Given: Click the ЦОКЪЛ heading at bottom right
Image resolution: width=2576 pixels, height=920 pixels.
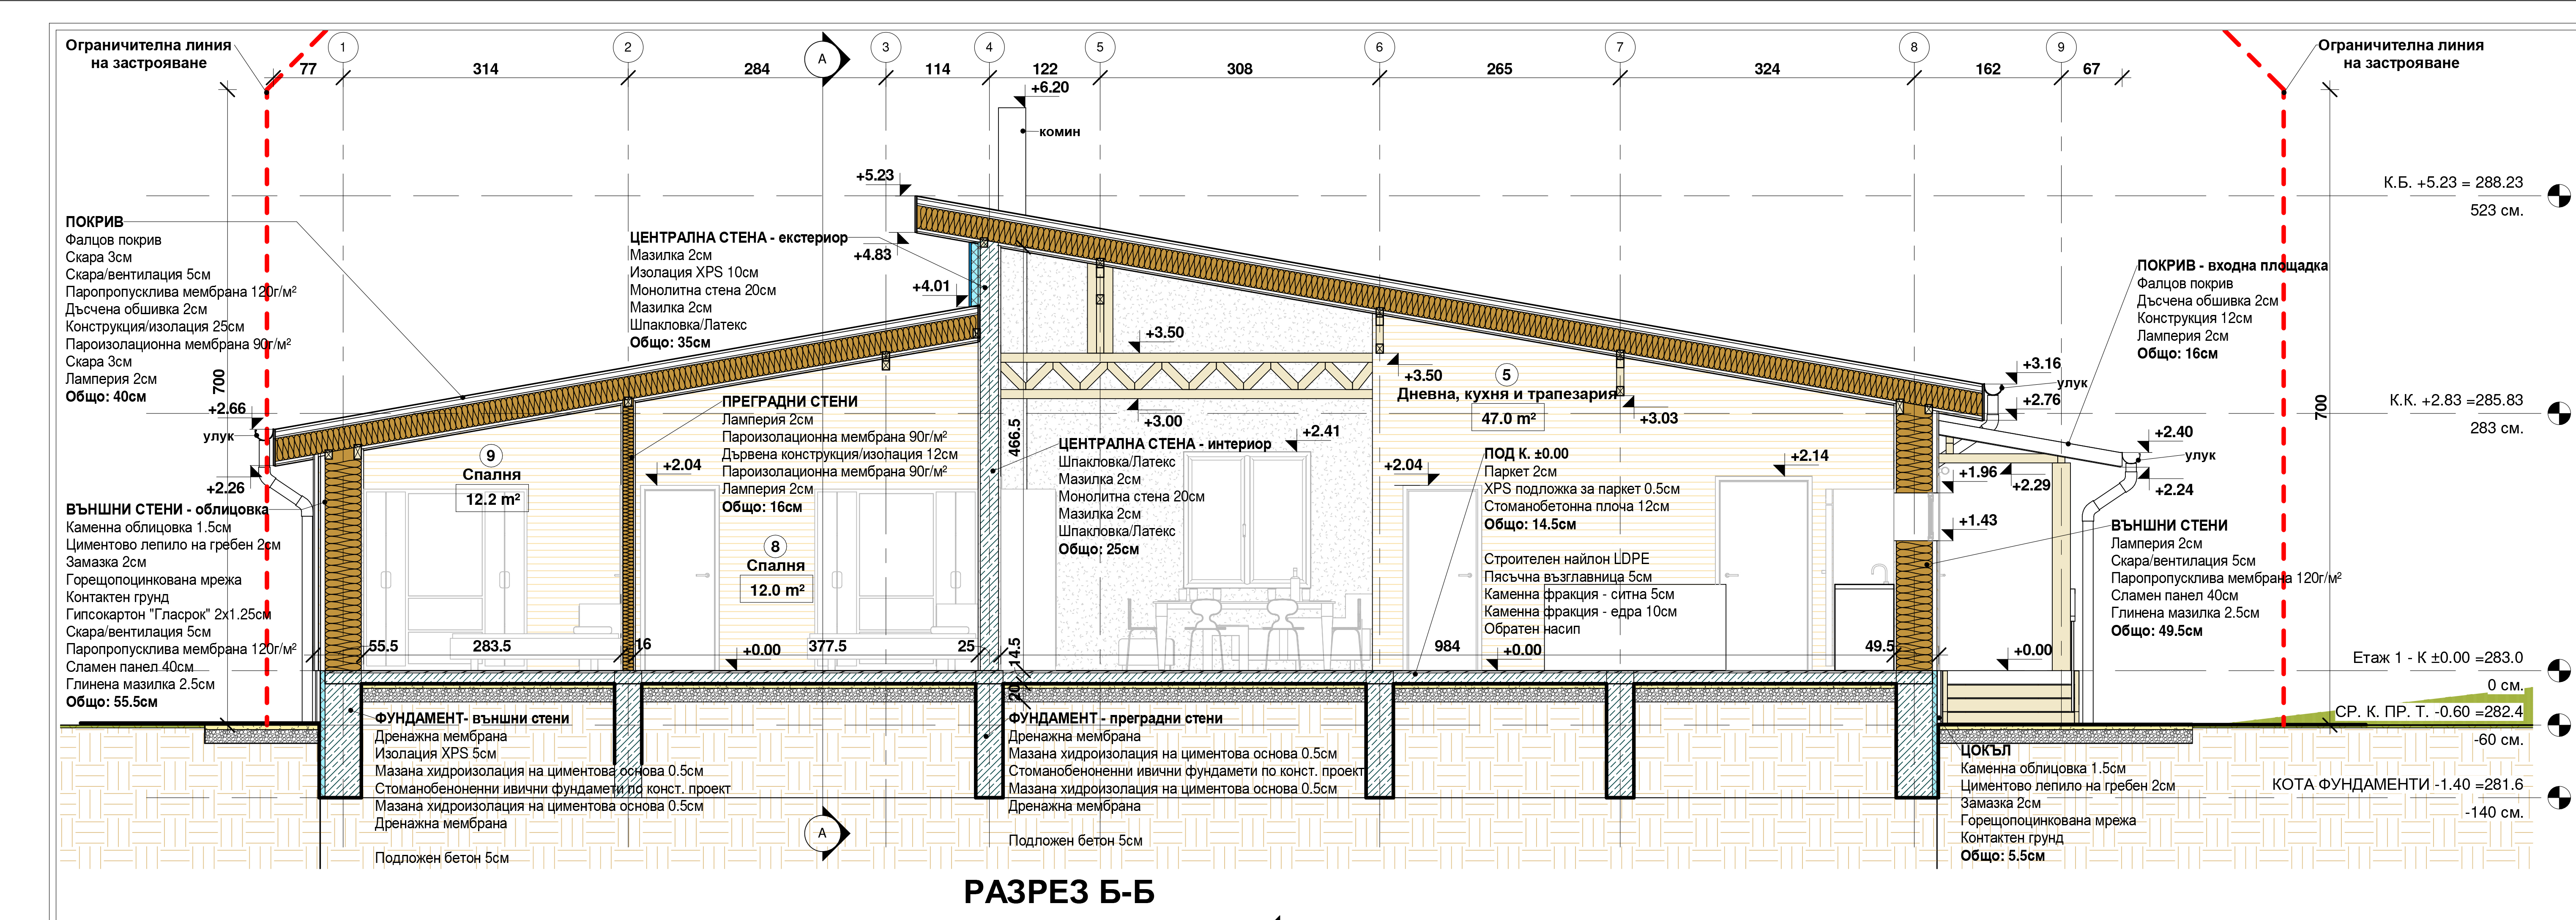Looking at the screenshot, I should point(1985,751).
